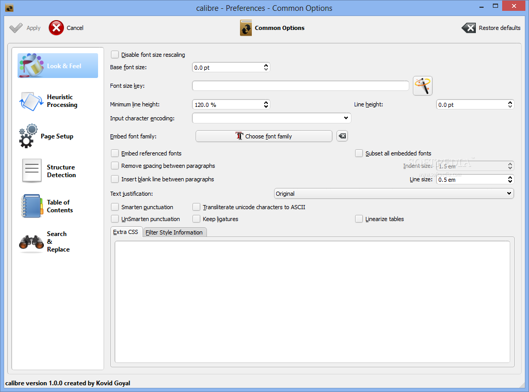
Task: Switch to Filter Style Information tab
Action: click(174, 232)
